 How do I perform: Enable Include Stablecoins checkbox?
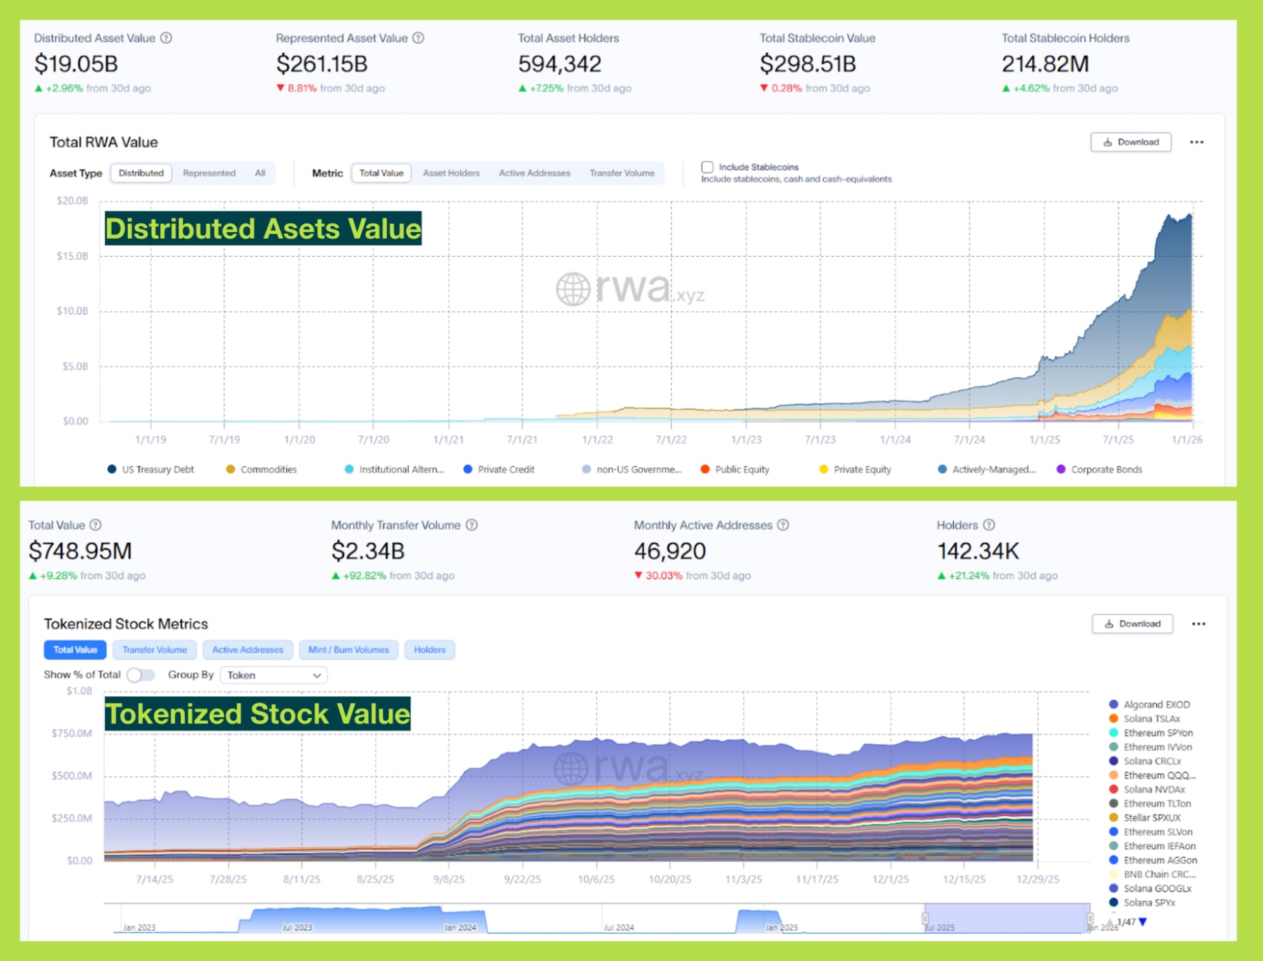pos(707,167)
